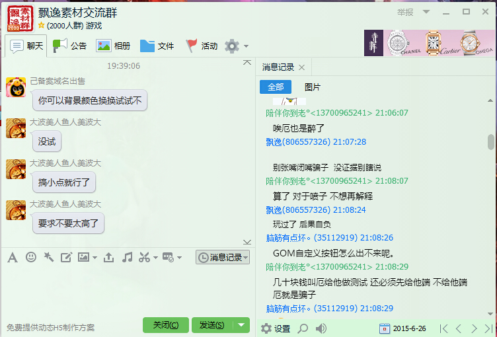
Task: Click the 关闭(C) button
Action: pos(166,325)
